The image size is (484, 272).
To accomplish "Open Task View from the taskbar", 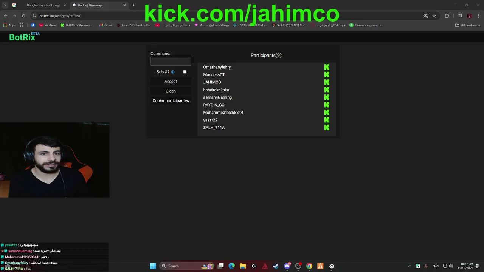I will [x=221, y=266].
